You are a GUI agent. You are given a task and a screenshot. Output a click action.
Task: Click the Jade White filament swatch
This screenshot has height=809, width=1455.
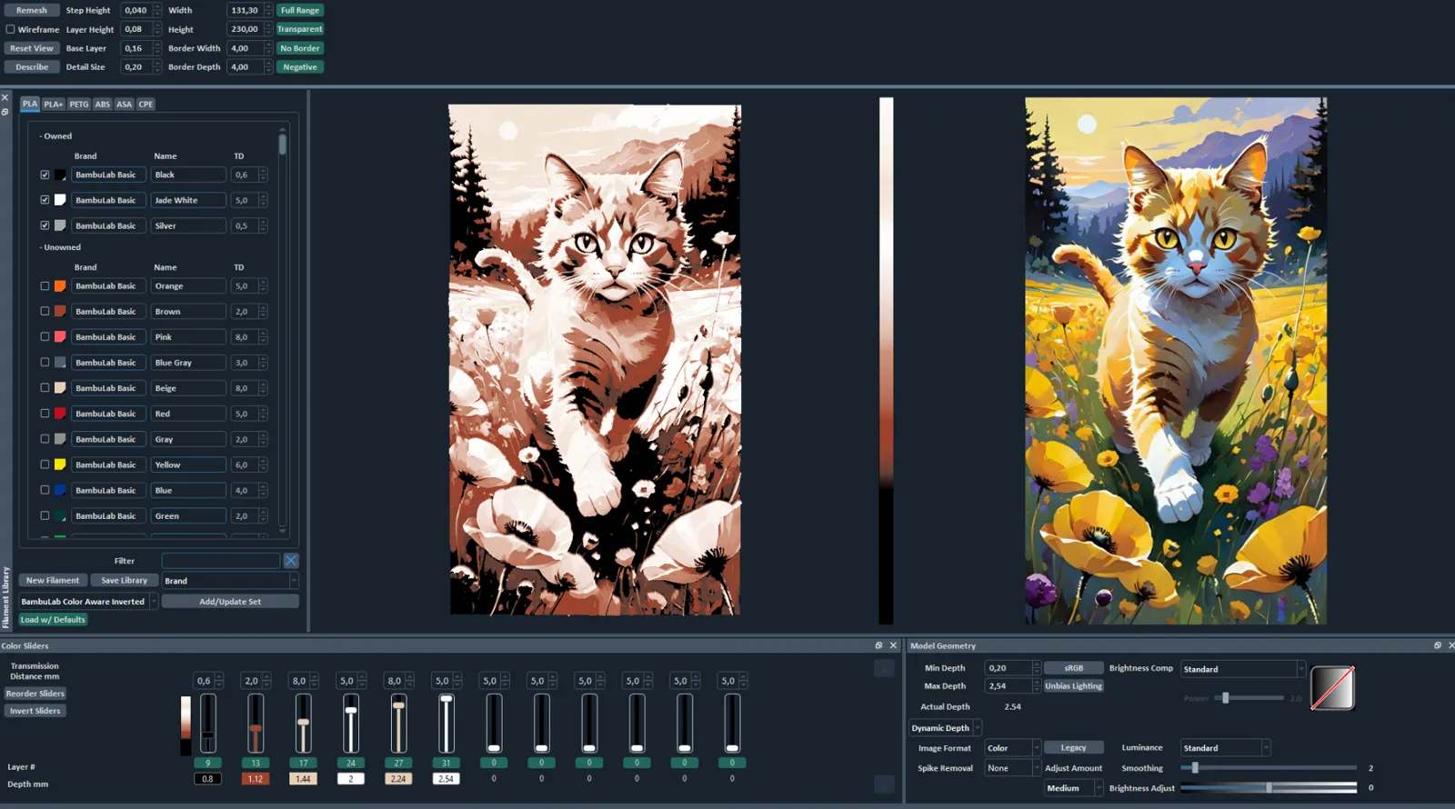point(60,200)
